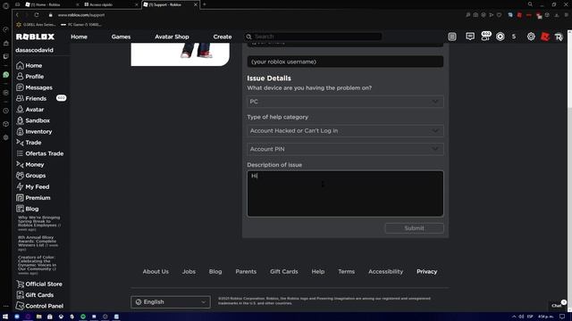
Task: Open Groups in the sidebar
Action: (31, 176)
